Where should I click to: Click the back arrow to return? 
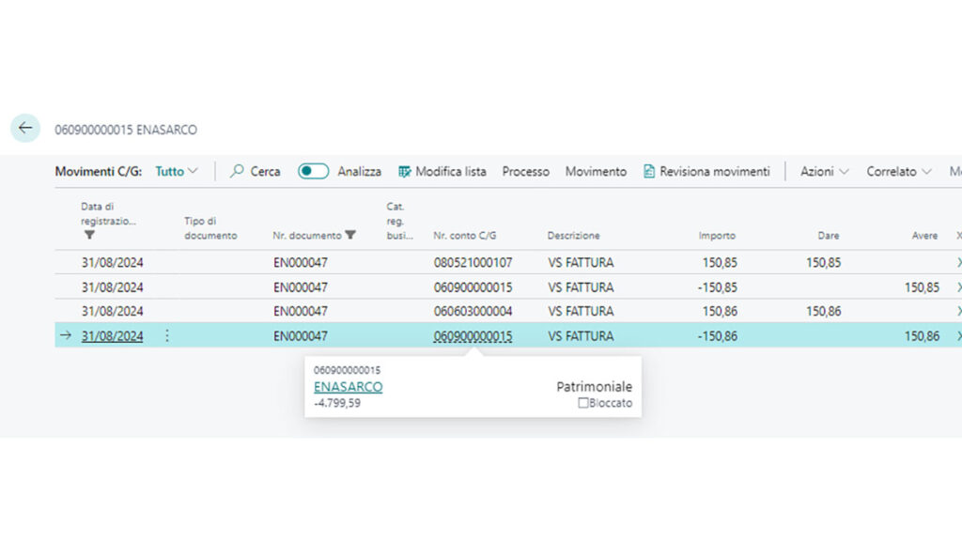click(25, 128)
